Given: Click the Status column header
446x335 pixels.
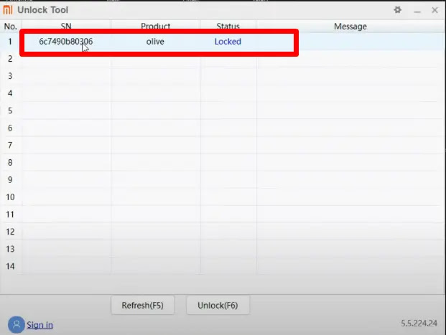Looking at the screenshot, I should pos(228,26).
